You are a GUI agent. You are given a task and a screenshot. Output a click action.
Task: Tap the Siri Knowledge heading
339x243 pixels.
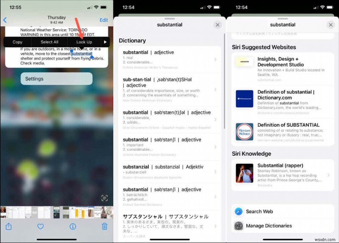coord(251,154)
